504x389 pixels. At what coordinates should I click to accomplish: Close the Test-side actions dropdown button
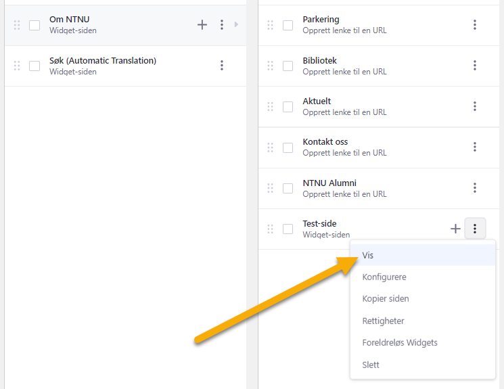tap(475, 229)
